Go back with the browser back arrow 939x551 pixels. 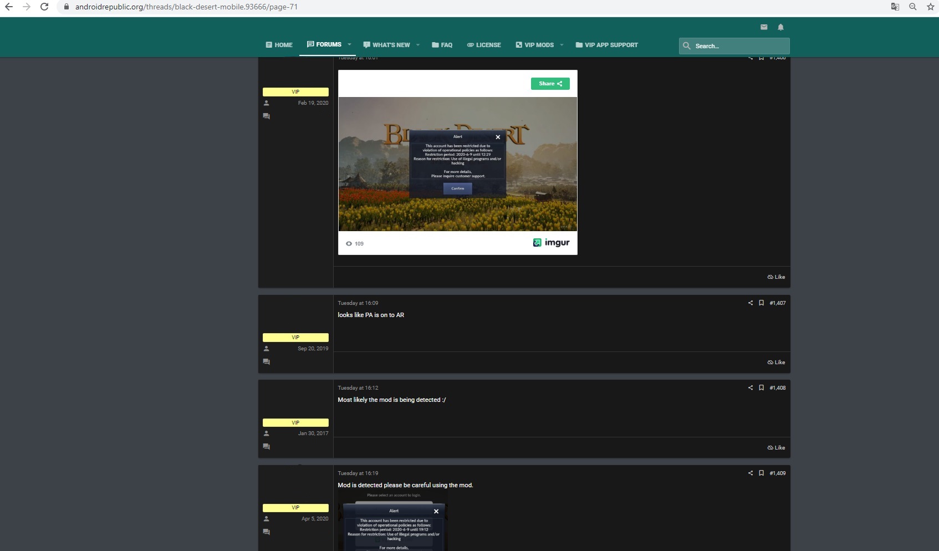[x=8, y=7]
